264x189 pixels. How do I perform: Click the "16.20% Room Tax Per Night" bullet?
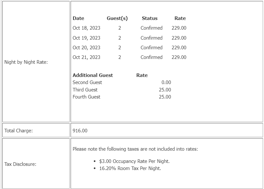(130, 168)
